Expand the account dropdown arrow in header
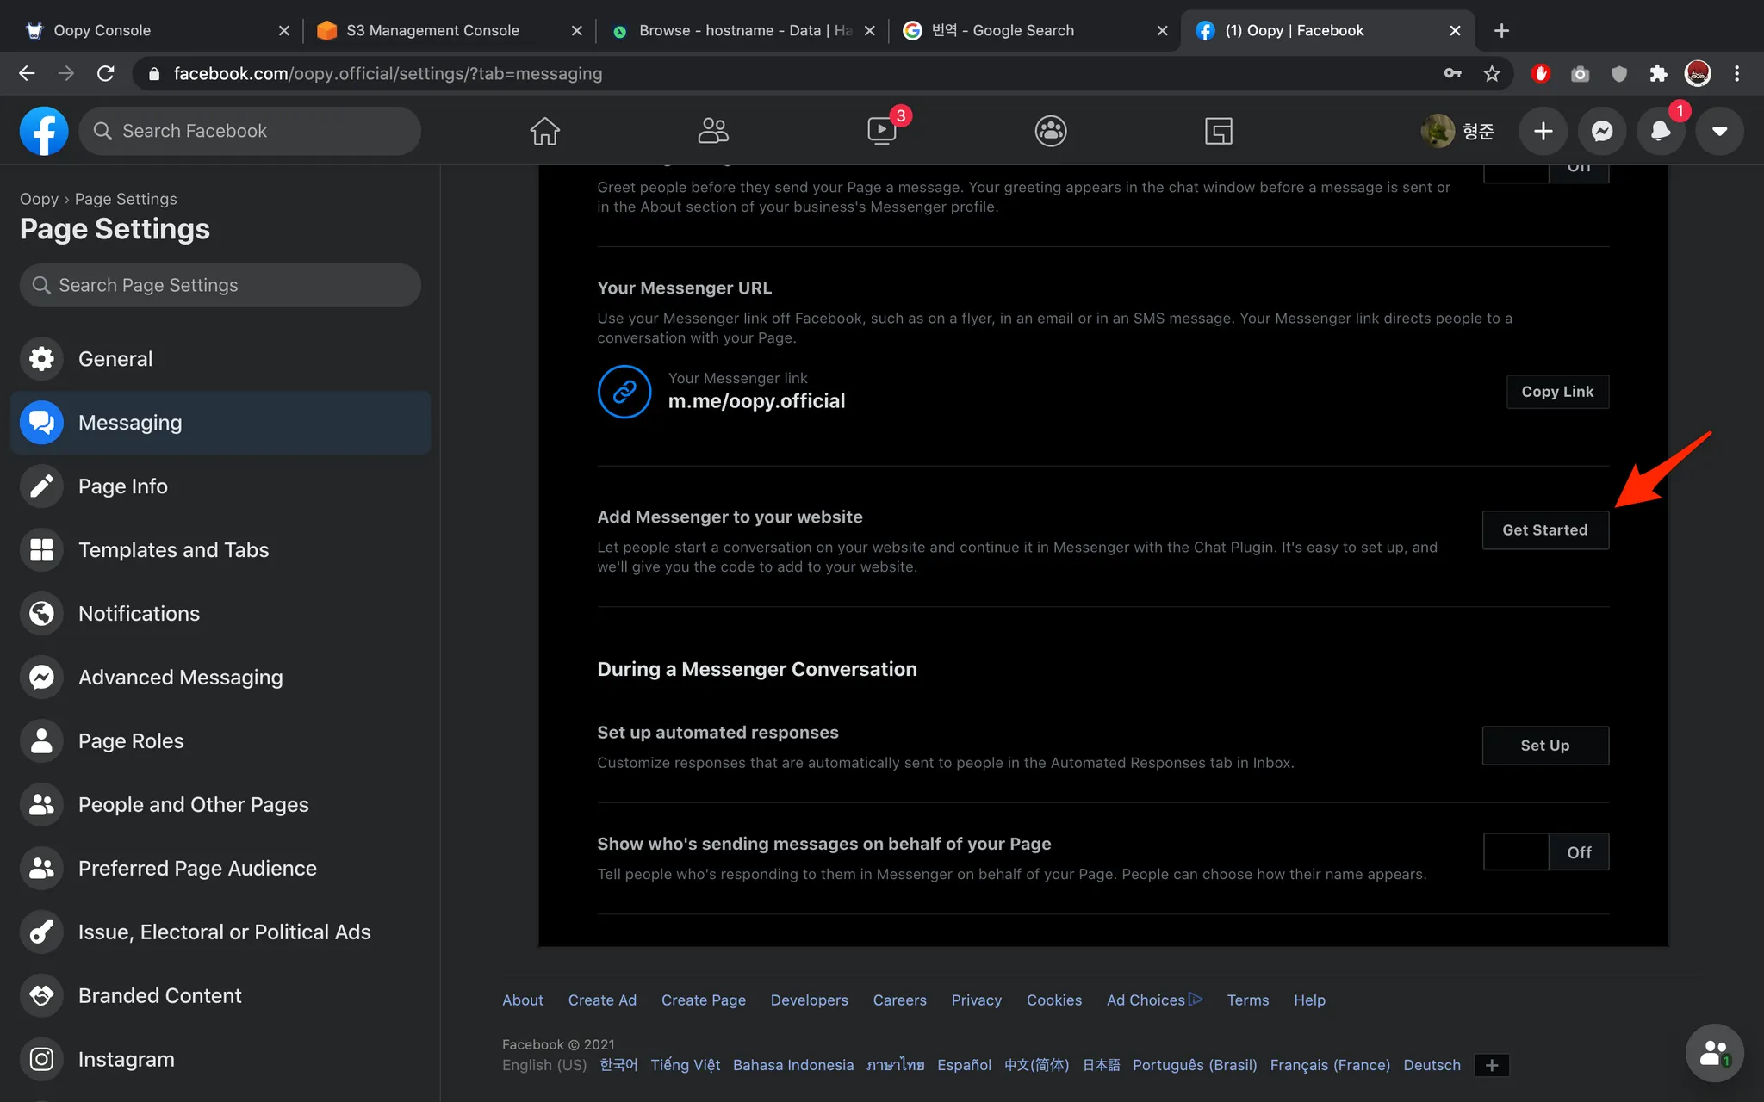This screenshot has width=1764, height=1102. [x=1719, y=131]
